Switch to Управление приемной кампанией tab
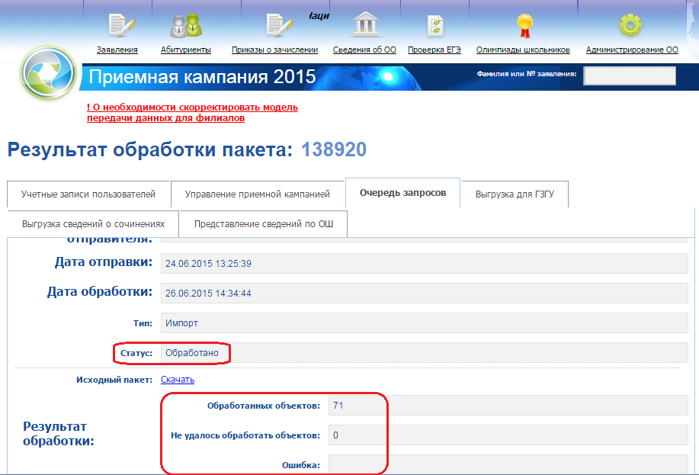699x475 pixels. point(257,194)
